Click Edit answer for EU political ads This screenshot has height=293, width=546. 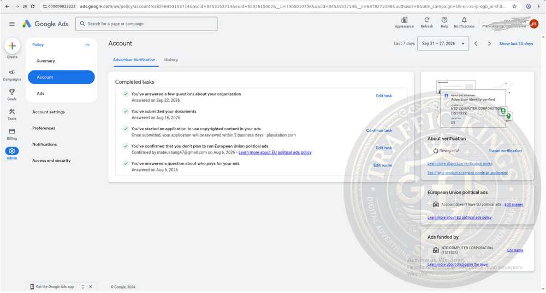[514, 205]
